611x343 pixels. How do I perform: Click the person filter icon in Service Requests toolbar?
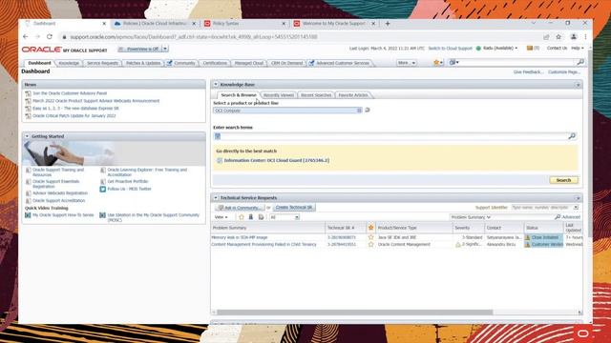[x=251, y=217]
